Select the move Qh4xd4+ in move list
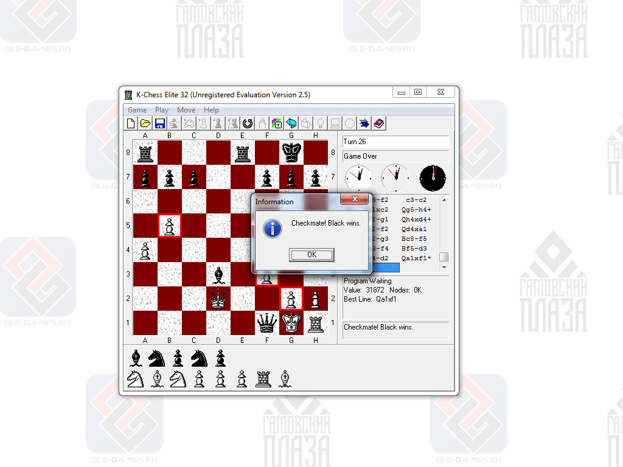The image size is (623, 467). (x=416, y=219)
